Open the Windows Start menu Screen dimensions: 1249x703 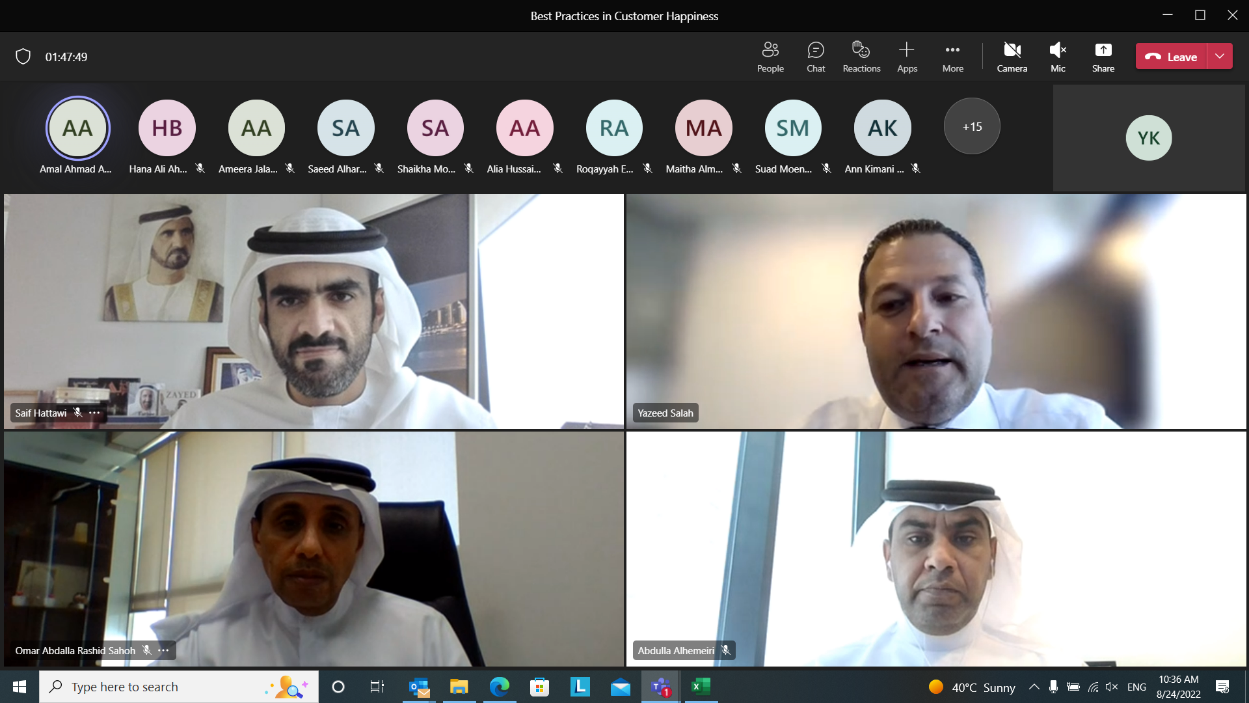[x=20, y=687]
